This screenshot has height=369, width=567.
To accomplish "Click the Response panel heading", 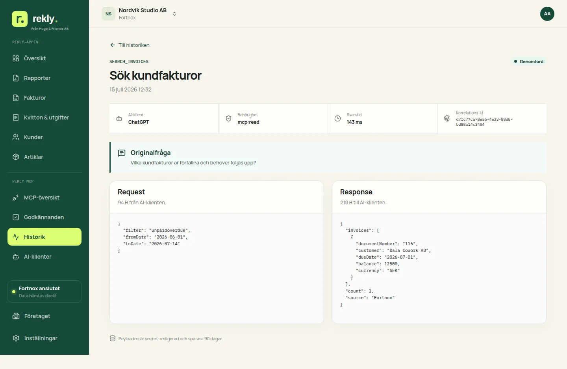I will (x=356, y=192).
